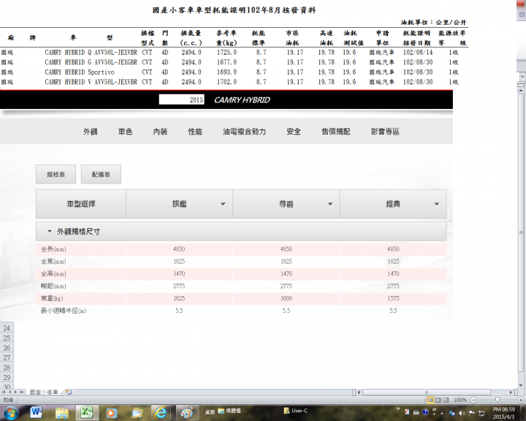Launch Internet Explorer from the taskbar
The height and width of the screenshot is (421, 526).
[161, 413]
